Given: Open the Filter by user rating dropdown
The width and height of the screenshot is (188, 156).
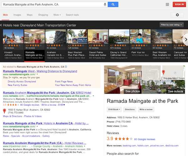Looking at the screenshot, I should [172, 25].
